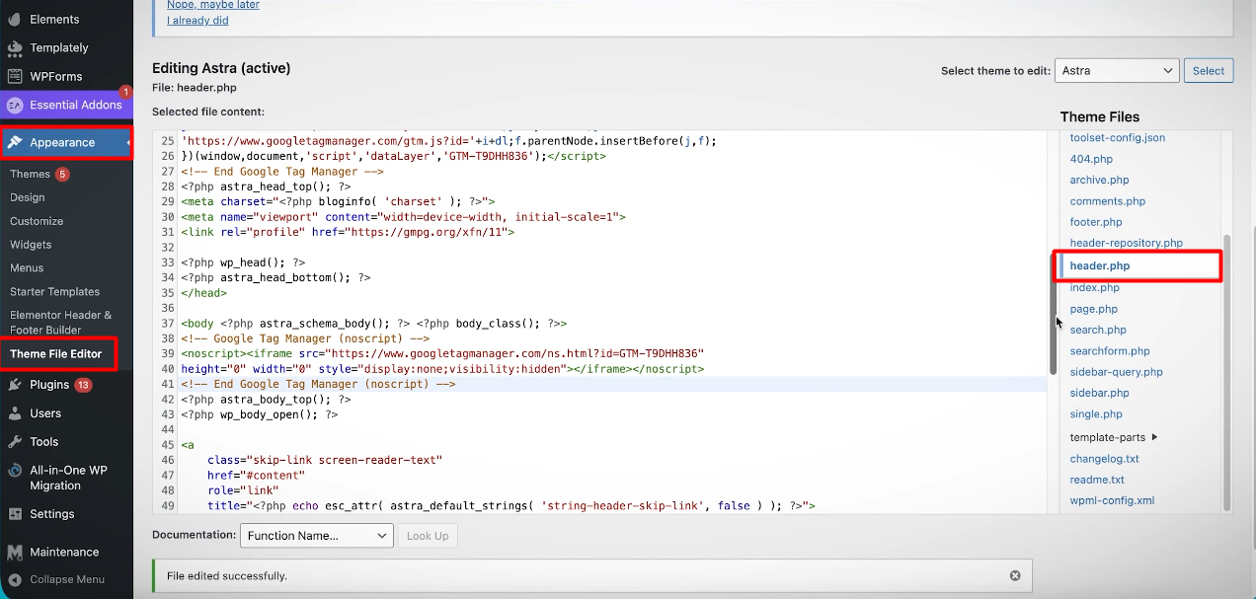Dismiss the 'File edited successfully' notice

pos(1015,575)
